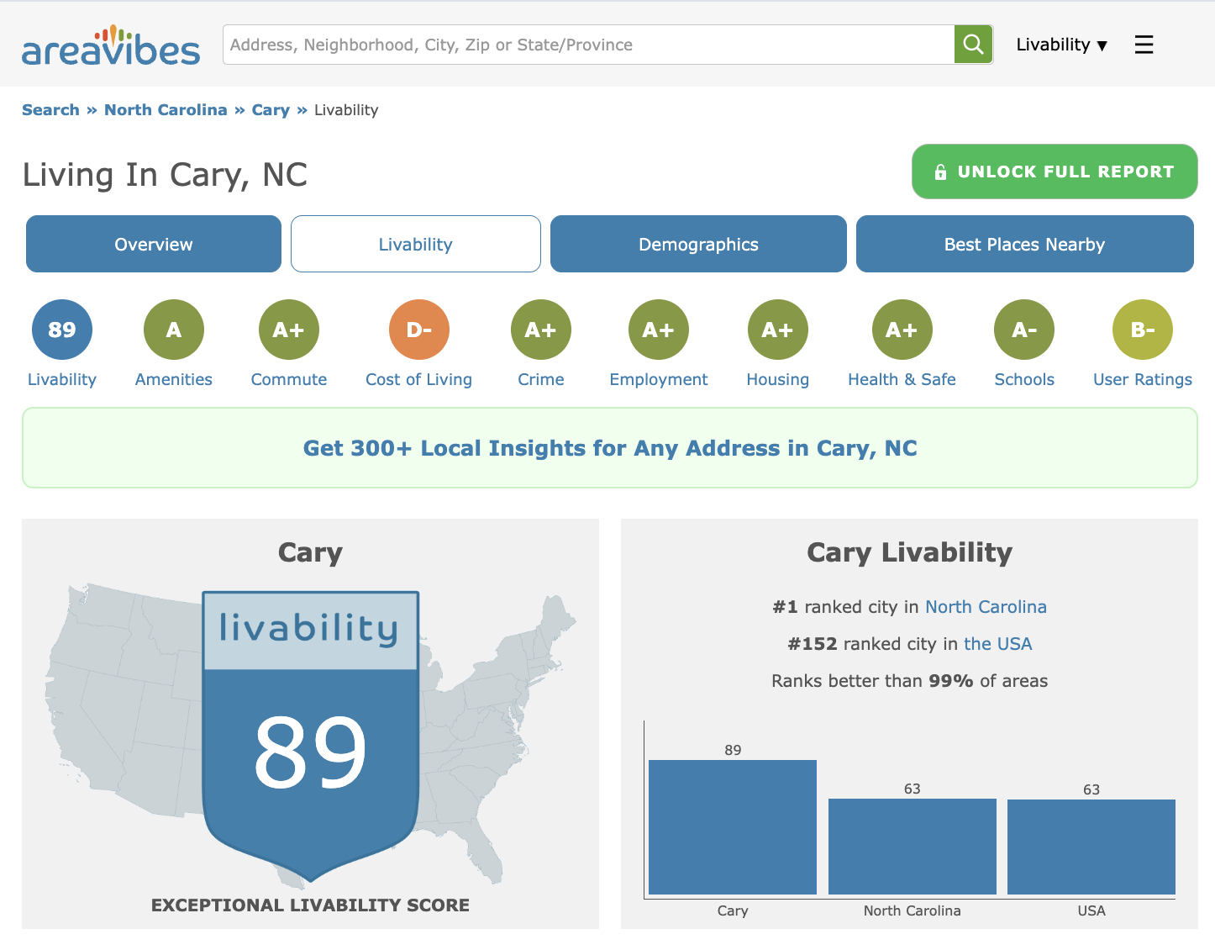This screenshot has height=950, width=1215.
Task: Click the Commute category label
Action: [289, 379]
